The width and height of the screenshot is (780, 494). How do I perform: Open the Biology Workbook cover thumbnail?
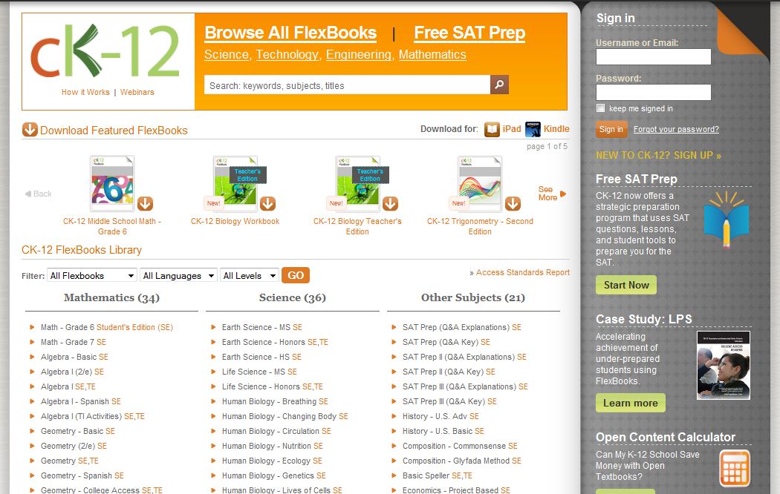[235, 183]
